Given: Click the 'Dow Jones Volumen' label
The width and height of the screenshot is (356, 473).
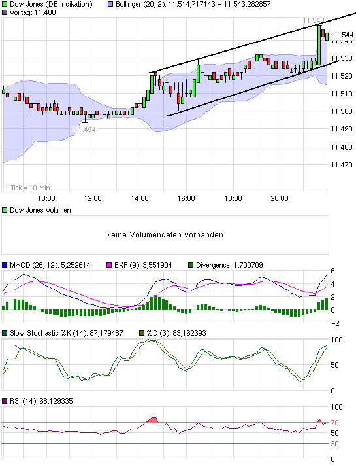Looking at the screenshot, I should click(40, 210).
